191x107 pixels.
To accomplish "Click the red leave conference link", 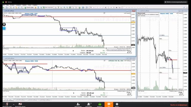I will (x=179, y=105).
